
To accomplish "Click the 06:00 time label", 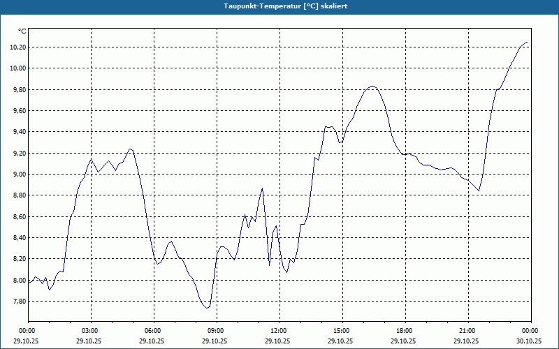I will (154, 331).
